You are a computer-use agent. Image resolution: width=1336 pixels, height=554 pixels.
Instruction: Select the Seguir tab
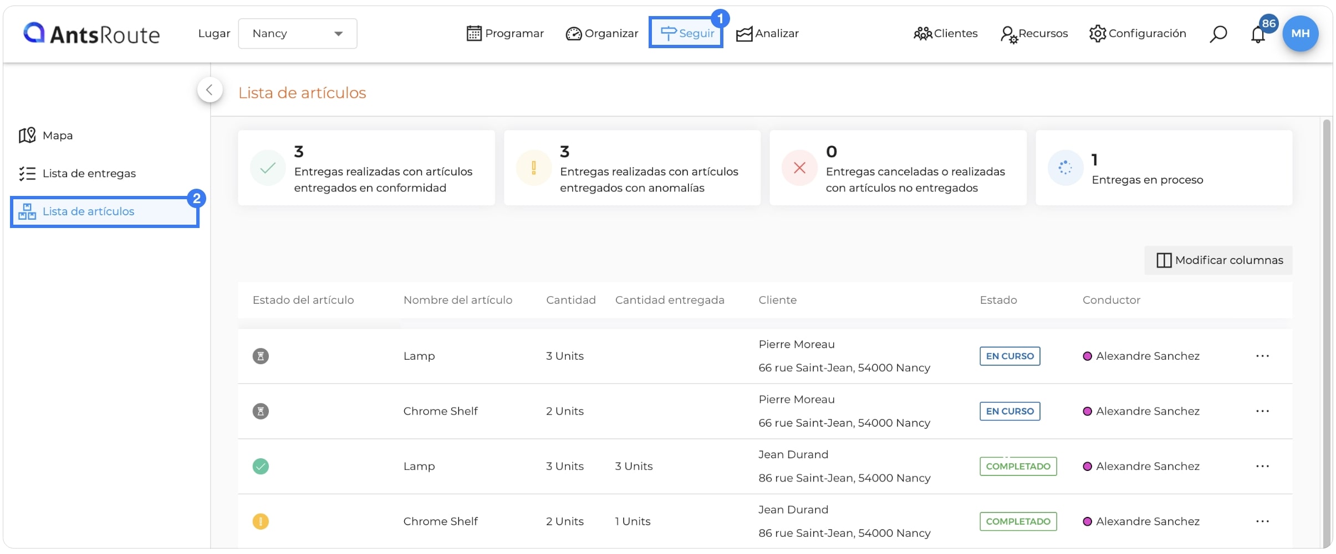click(686, 33)
